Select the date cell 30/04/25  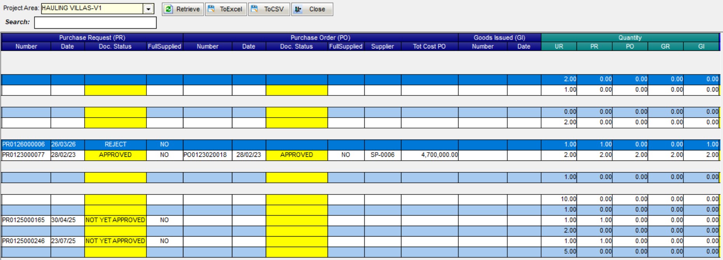click(68, 220)
